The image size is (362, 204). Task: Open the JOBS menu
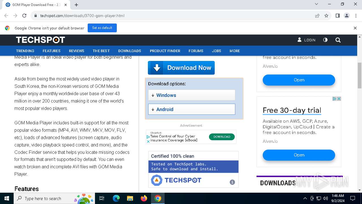(x=217, y=51)
